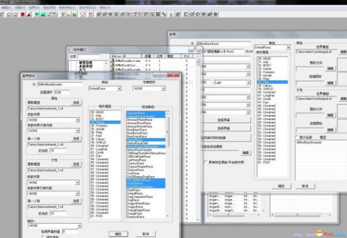Select '35 - Amulet' in 护甲 window slot list
347x238 pixels.
(272, 76)
